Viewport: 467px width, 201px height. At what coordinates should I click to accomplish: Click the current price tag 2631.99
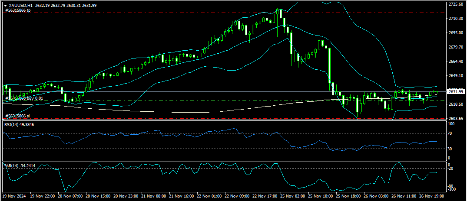[x=455, y=91]
